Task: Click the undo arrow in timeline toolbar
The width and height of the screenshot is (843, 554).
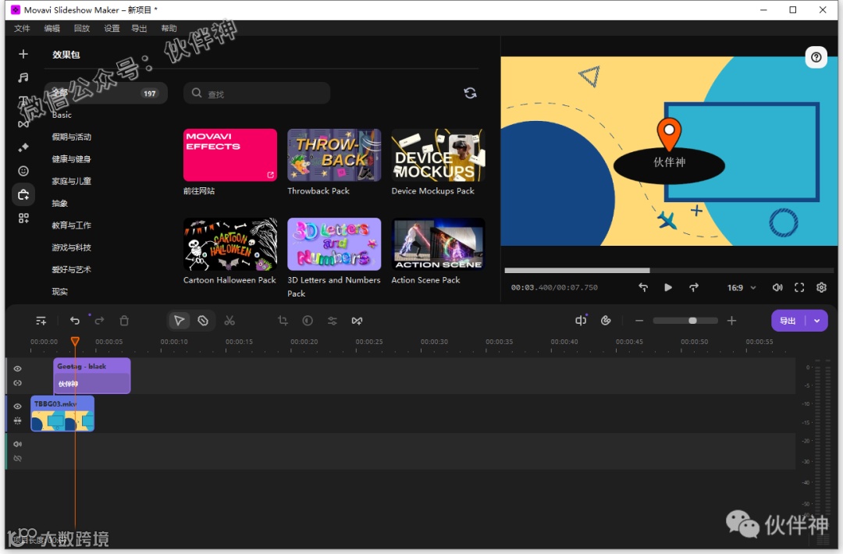Action: 75,321
